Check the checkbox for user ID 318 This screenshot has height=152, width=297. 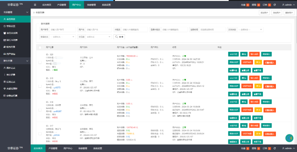pyautogui.click(x=40, y=110)
